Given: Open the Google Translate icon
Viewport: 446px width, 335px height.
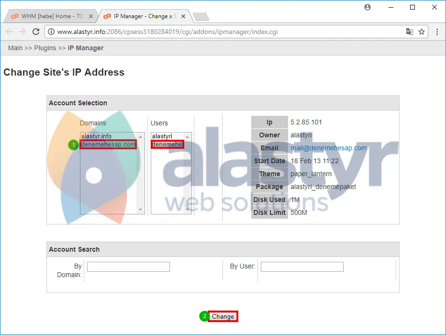Looking at the screenshot, I should (409, 32).
